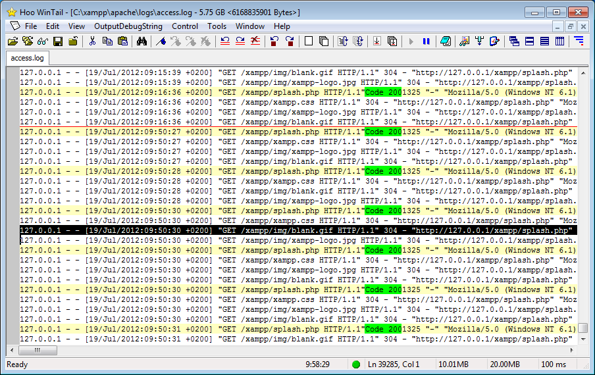Click the scissors cut icon
595x375 pixels.
92,41
